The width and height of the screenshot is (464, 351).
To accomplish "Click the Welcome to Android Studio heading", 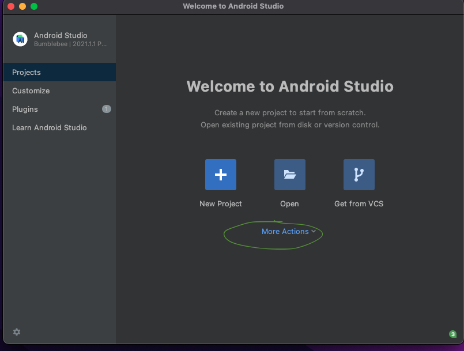I will 290,86.
